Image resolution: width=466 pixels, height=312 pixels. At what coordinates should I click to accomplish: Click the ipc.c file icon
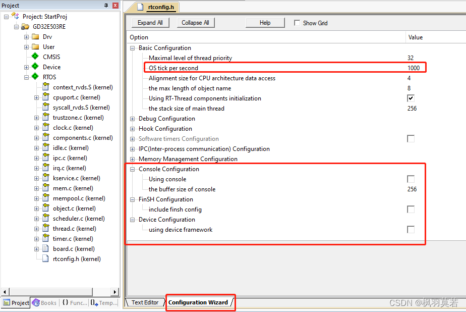pyautogui.click(x=46, y=158)
